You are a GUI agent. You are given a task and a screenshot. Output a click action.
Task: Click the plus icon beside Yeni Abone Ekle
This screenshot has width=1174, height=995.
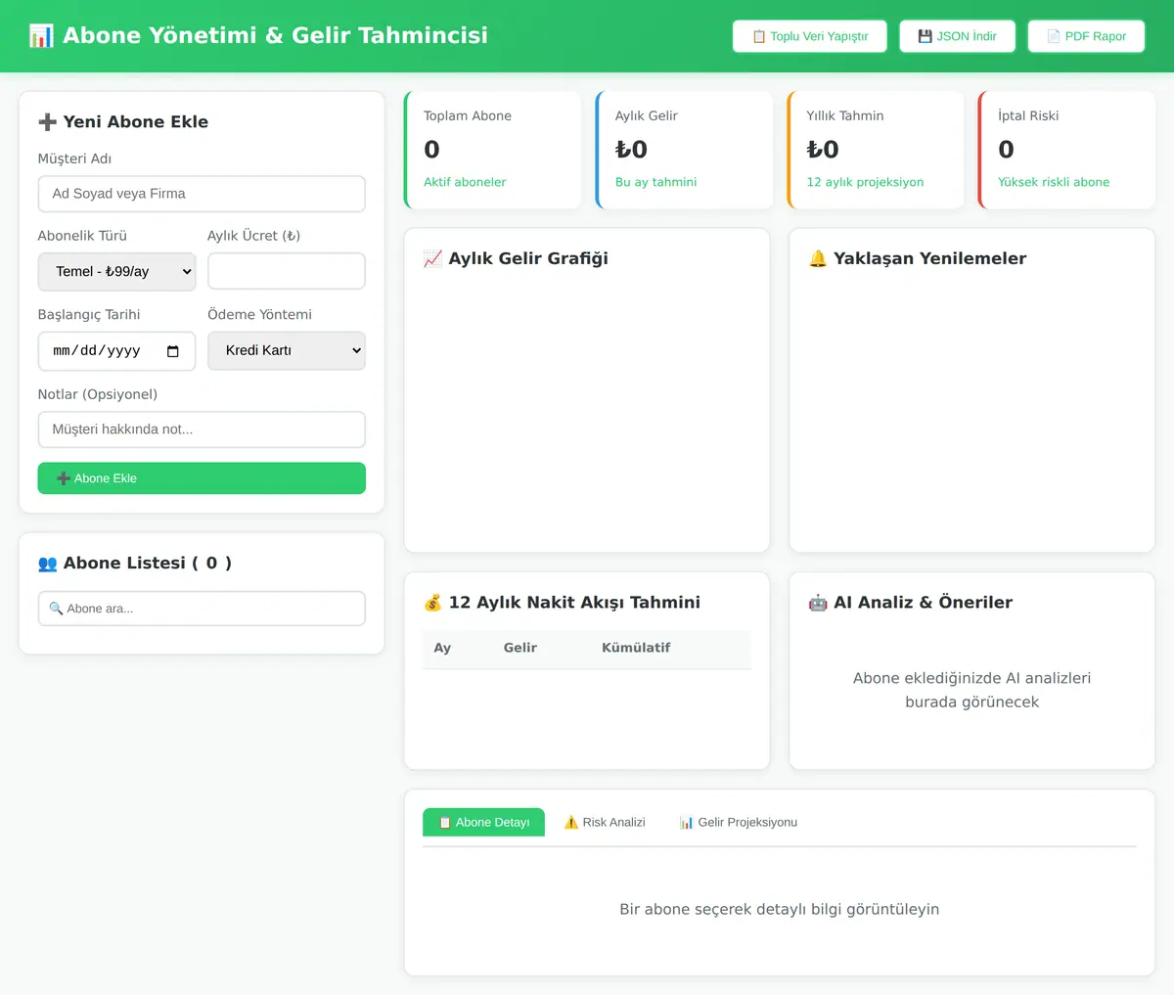pos(47,122)
